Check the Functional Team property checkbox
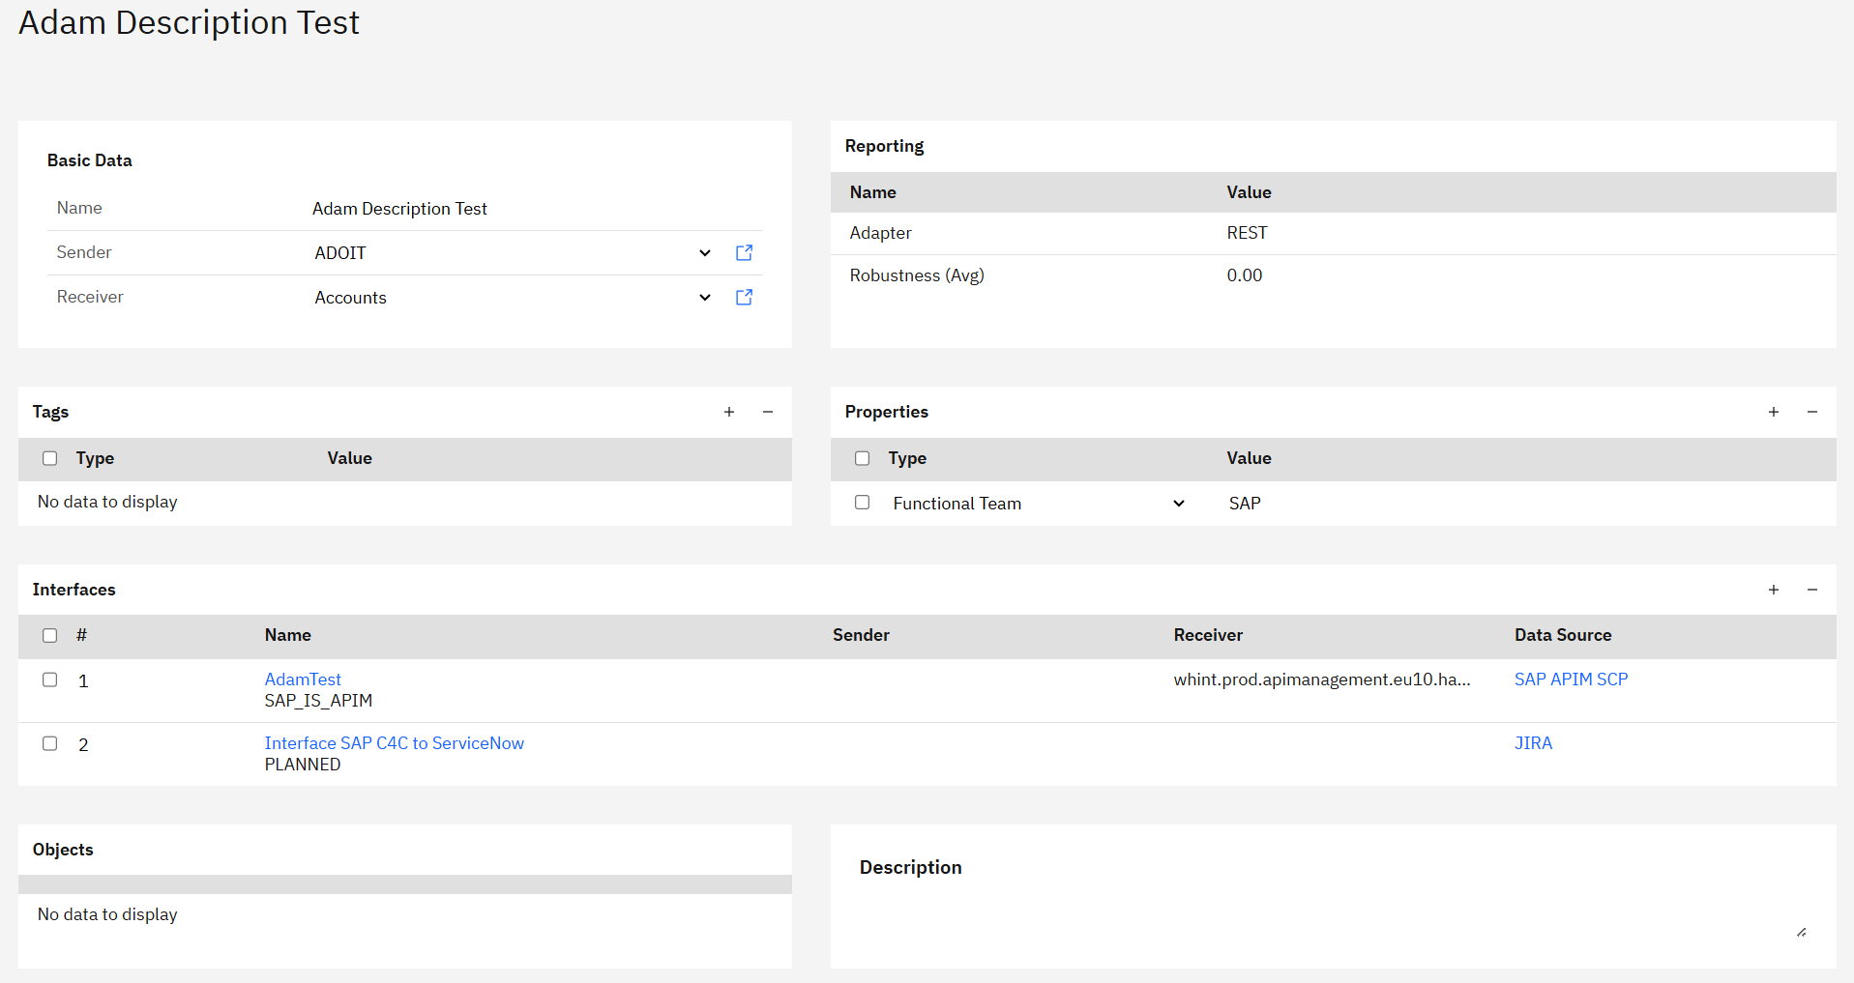This screenshot has width=1854, height=983. pos(863,503)
